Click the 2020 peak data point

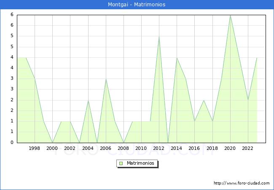pos(230,15)
